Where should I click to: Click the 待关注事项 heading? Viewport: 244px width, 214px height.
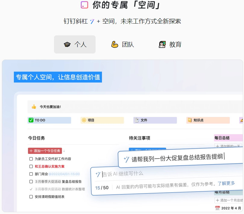140,138
